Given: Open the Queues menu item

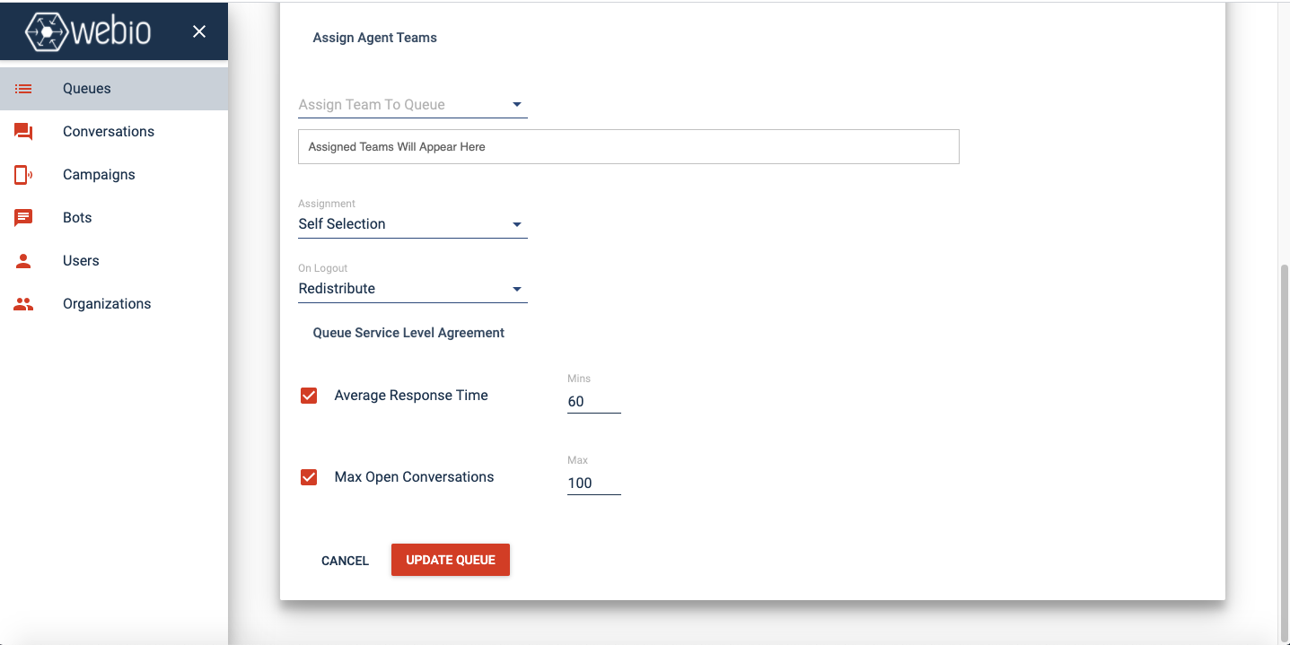Looking at the screenshot, I should coord(114,89).
